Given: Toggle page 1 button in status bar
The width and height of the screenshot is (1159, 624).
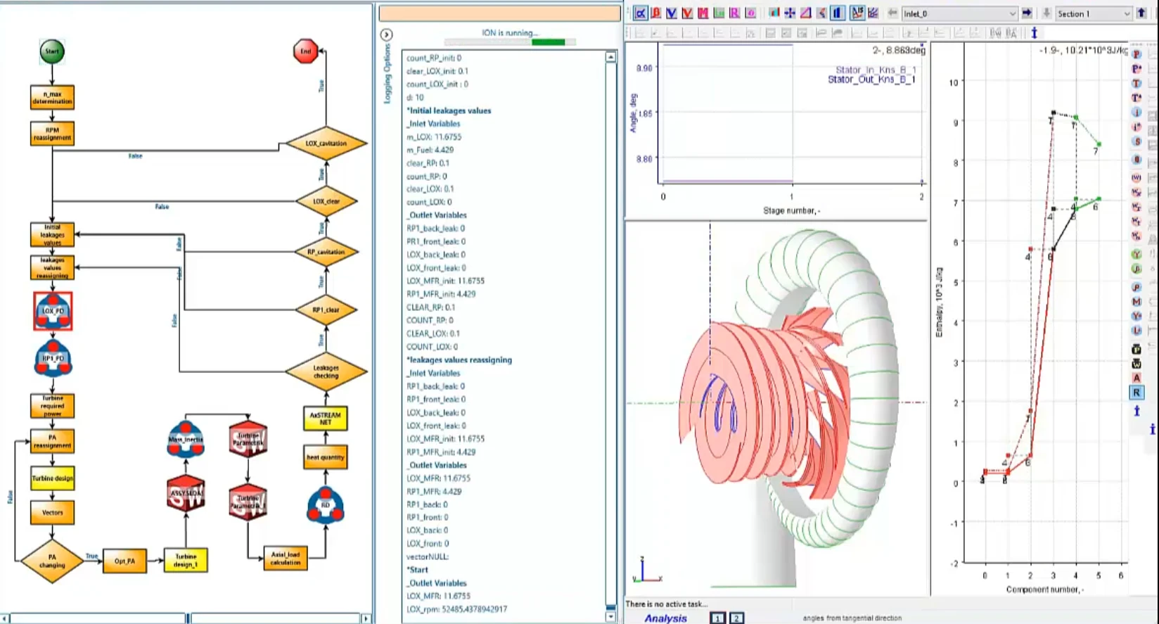Looking at the screenshot, I should [717, 618].
